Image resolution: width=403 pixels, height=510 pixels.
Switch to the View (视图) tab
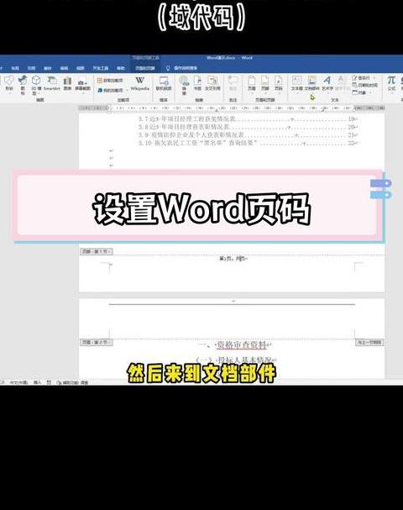(x=81, y=68)
